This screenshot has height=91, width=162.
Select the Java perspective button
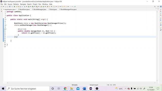pos(161,7)
